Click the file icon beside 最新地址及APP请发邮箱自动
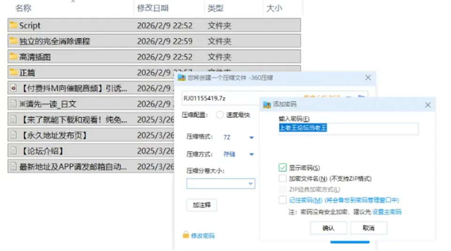The width and height of the screenshot is (451, 251). coord(13,166)
